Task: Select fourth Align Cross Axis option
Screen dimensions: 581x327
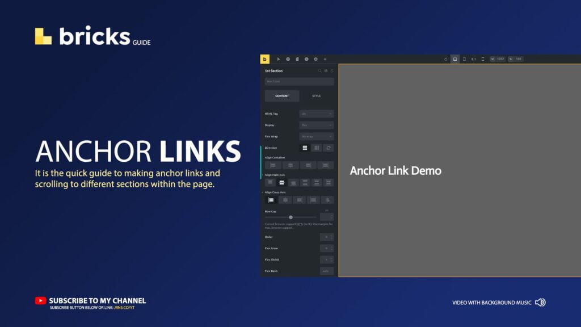Action: pos(313,200)
